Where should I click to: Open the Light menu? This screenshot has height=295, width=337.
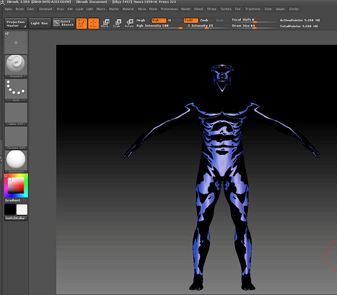coord(90,9)
